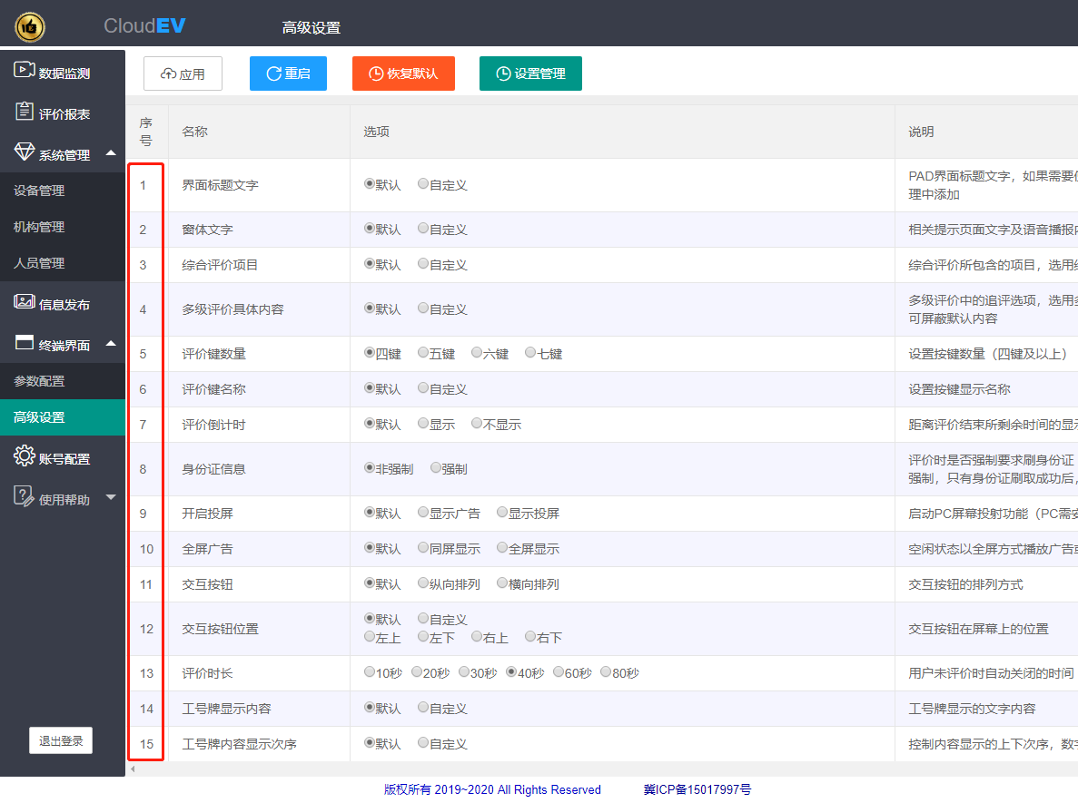Click the 信息发布 picture icon

coord(24,301)
